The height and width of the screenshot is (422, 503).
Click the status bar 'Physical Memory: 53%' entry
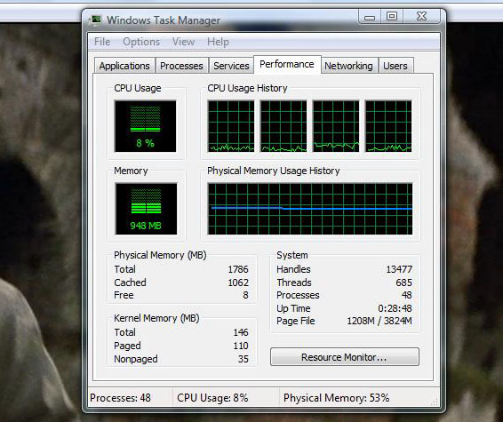336,398
